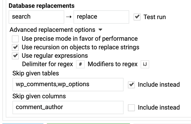Focus the search text field
The width and height of the screenshot is (191, 124).
[36, 17]
